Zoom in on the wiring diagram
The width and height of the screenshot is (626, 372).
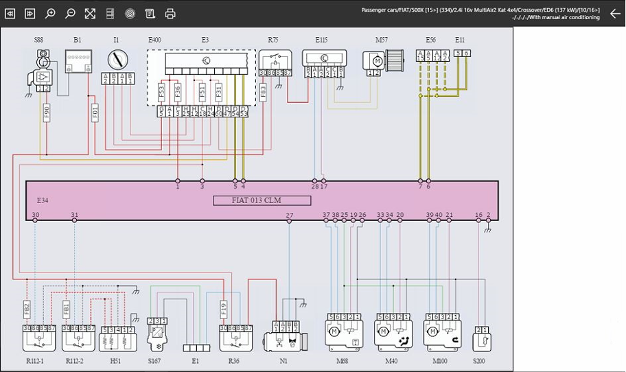point(50,14)
